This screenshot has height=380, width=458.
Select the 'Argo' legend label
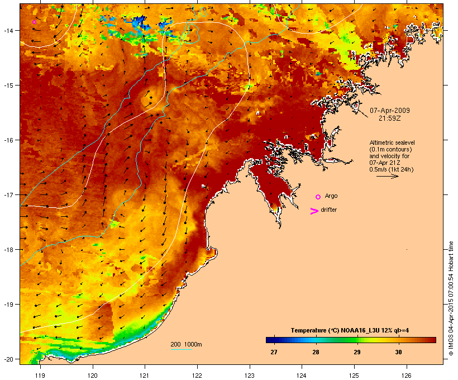(331, 196)
